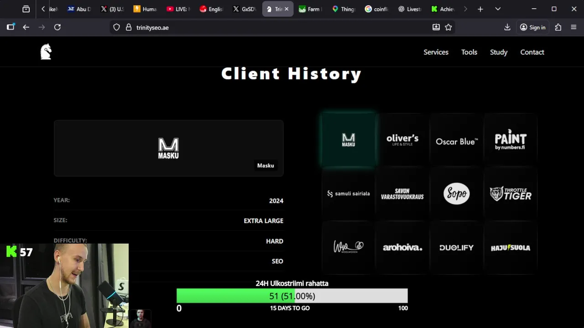Reload the current page
584x328 pixels.
click(x=57, y=27)
